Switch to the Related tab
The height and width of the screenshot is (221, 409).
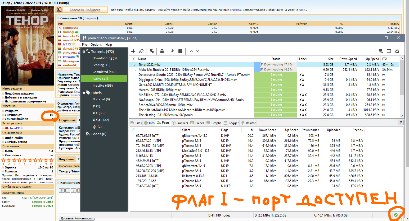pyautogui.click(x=248, y=123)
